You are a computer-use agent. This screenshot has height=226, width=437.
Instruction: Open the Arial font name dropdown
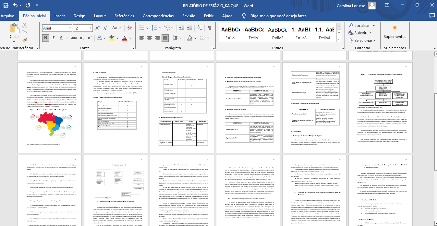pos(69,28)
